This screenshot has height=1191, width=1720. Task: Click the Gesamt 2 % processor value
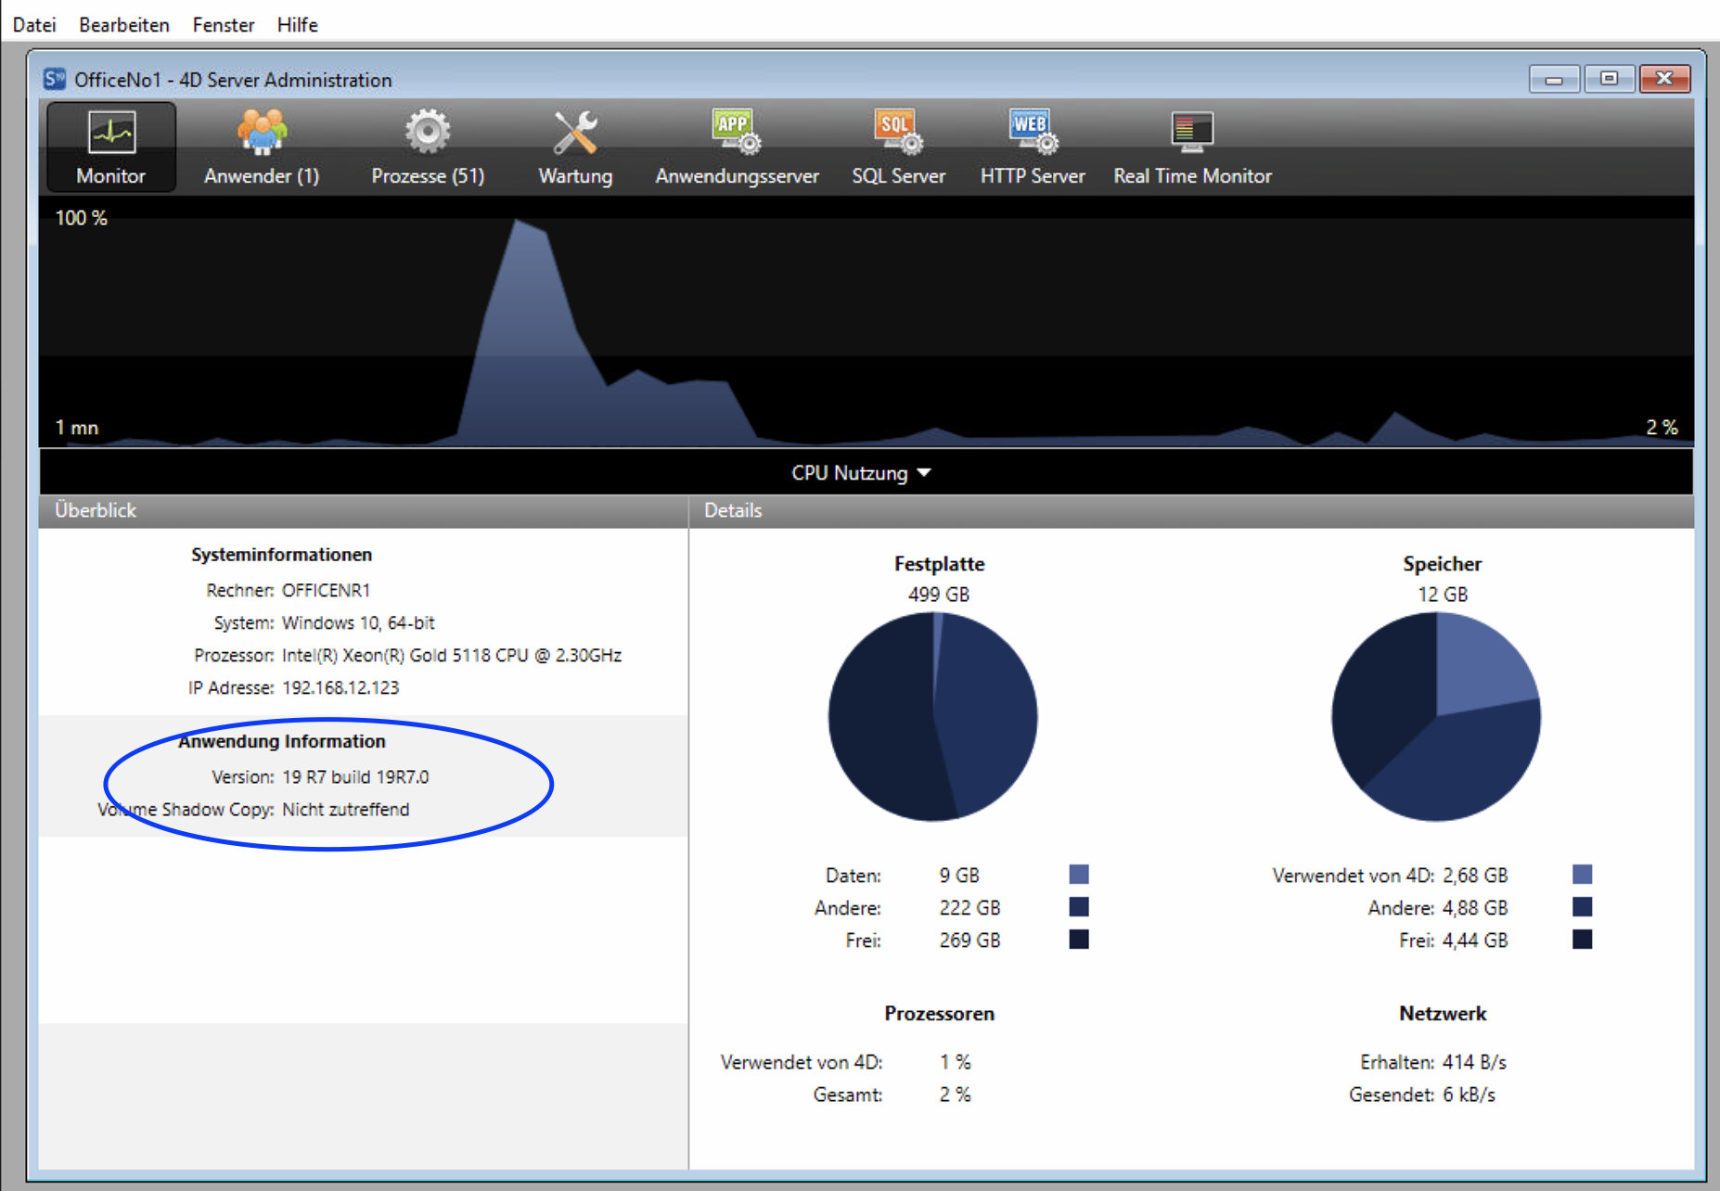coord(955,1094)
